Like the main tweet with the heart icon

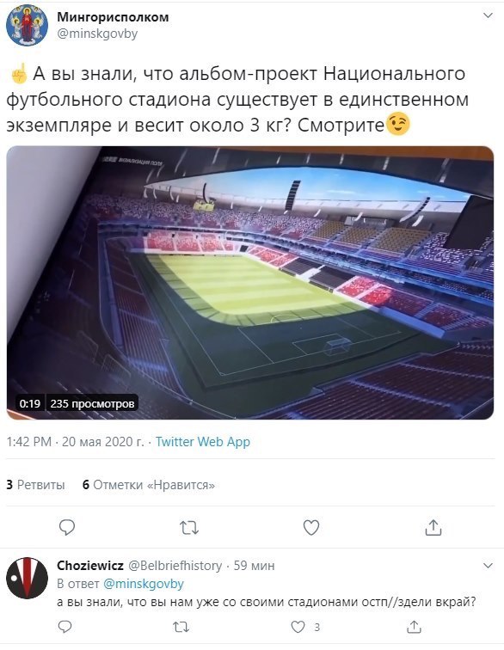(x=311, y=528)
